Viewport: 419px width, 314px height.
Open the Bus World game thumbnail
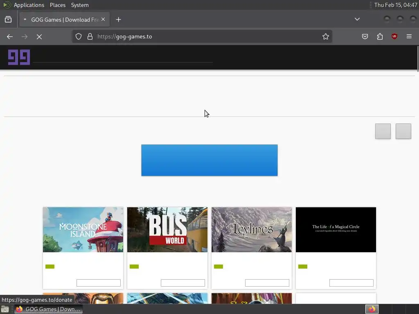(x=167, y=230)
